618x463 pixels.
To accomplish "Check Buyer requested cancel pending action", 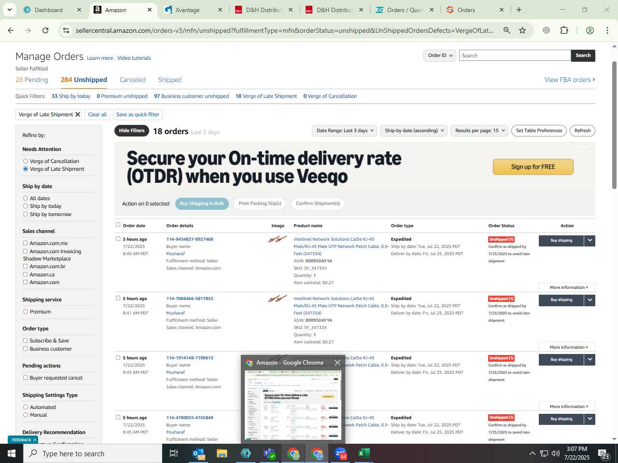I will point(26,378).
